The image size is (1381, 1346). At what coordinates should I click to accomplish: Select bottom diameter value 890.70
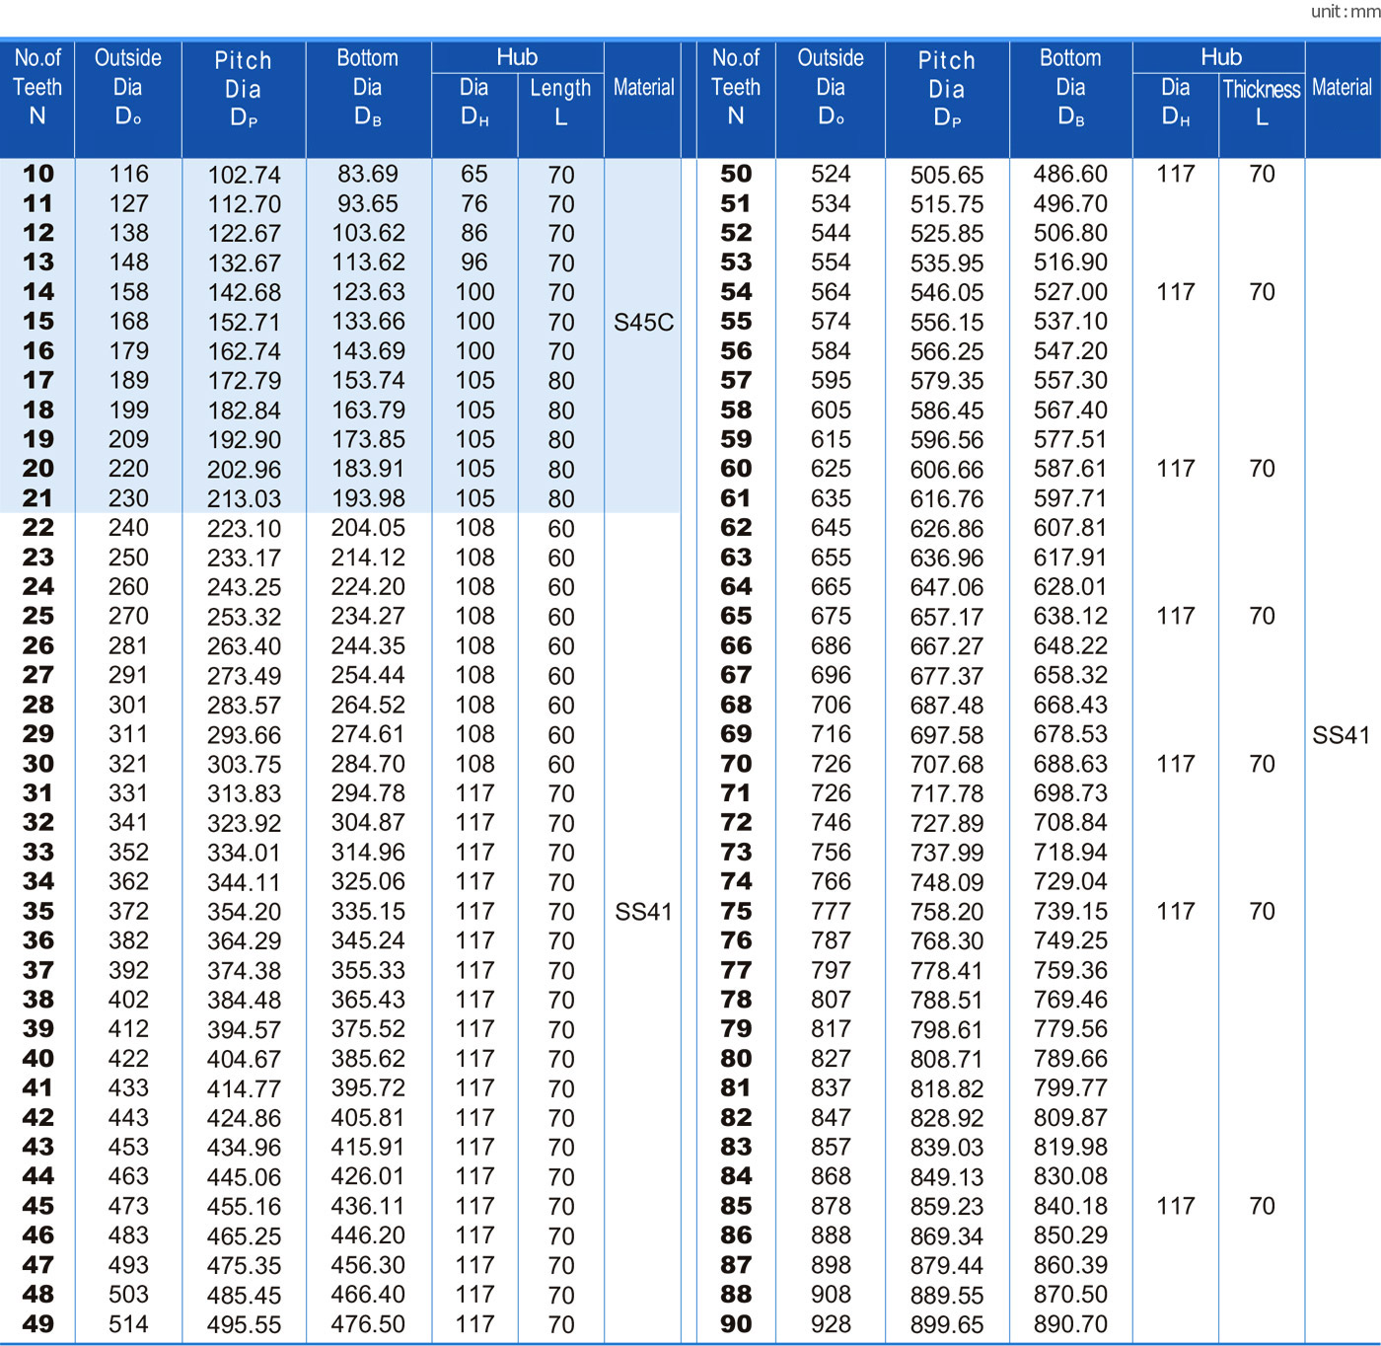click(1070, 1323)
